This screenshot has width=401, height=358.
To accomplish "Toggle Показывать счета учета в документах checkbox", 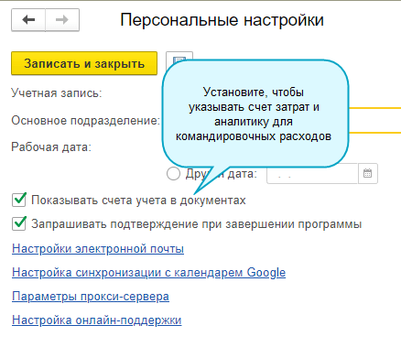I will click(19, 201).
